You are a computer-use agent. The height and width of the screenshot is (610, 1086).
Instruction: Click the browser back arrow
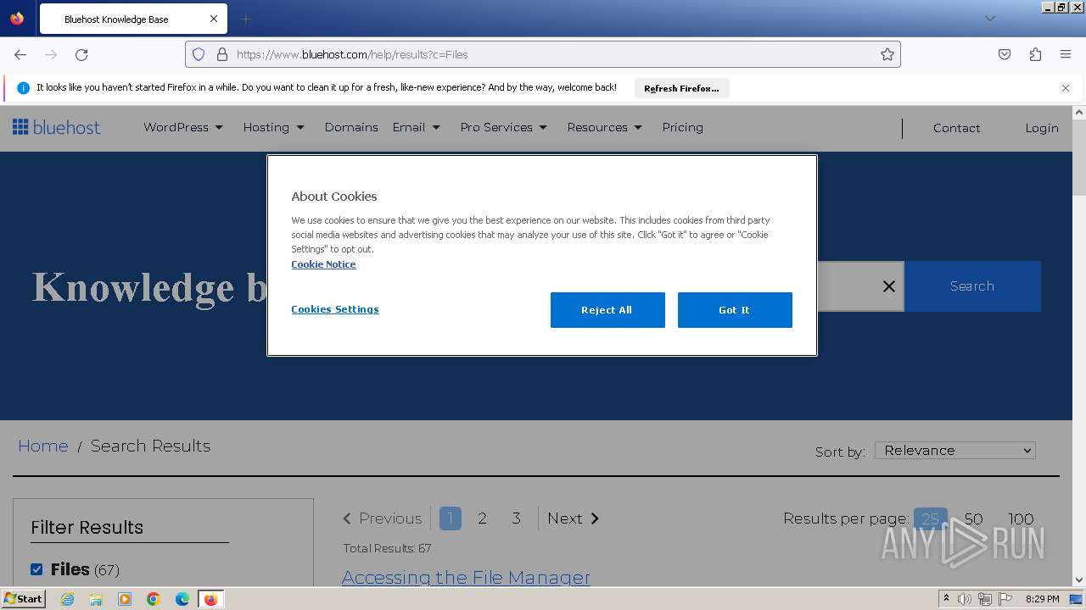pos(20,54)
